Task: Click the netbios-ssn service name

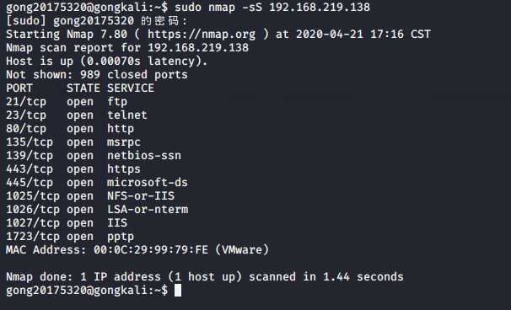Action: point(144,156)
